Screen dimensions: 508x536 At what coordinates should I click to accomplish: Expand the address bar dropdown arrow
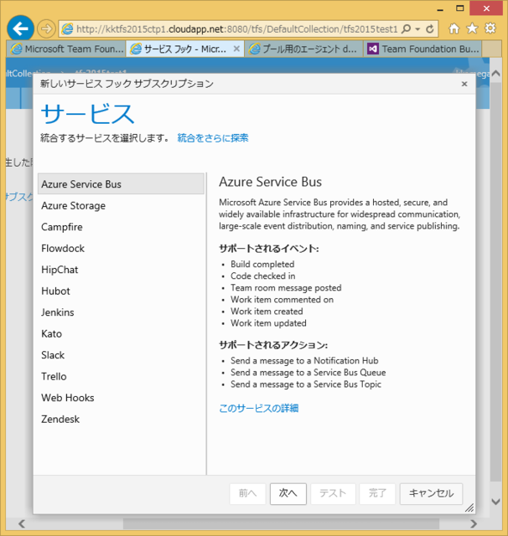[x=417, y=29]
